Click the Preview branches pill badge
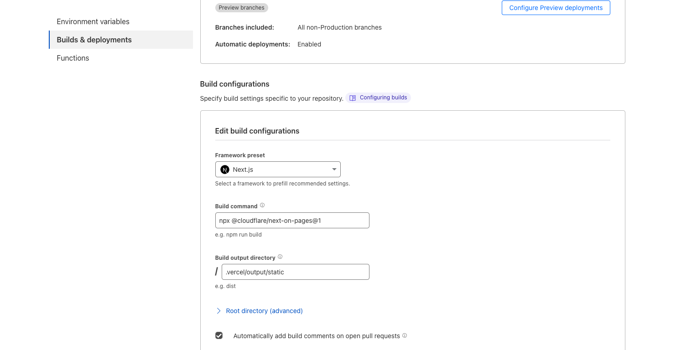676x350 pixels. [241, 7]
